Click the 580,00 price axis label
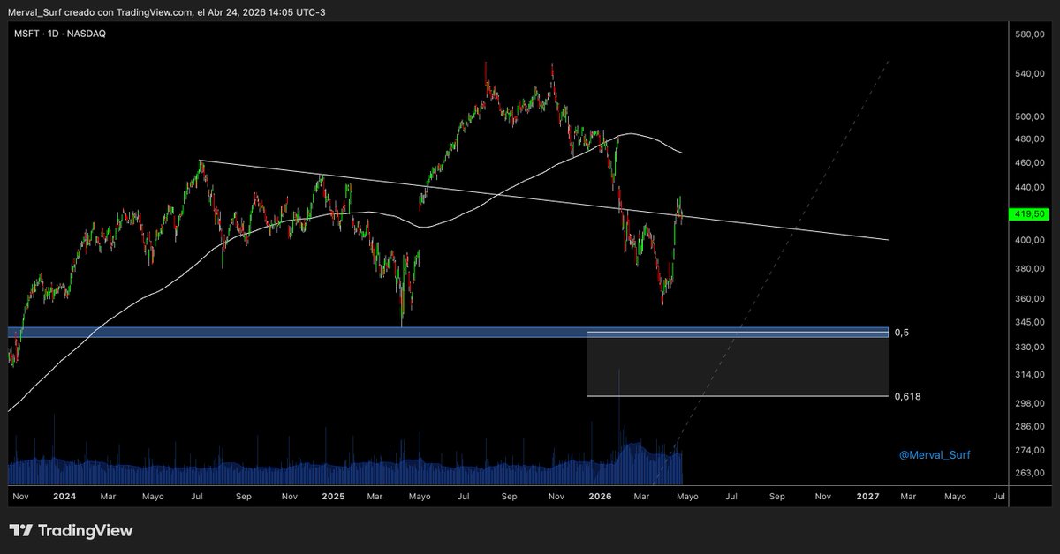1060x554 pixels. click(1030, 34)
